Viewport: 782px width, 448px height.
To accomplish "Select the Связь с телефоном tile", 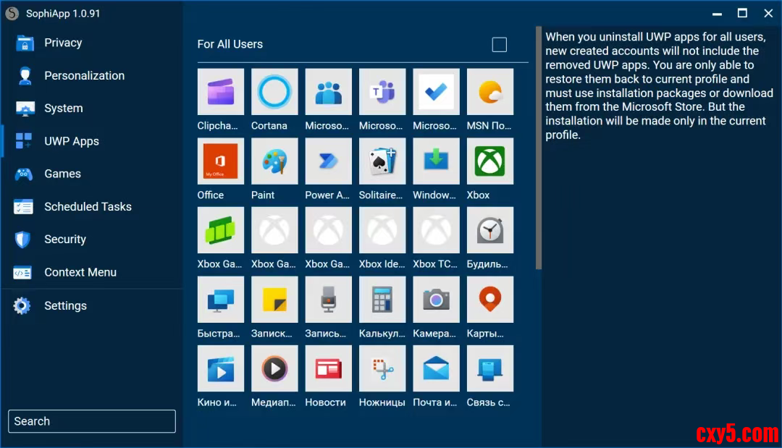I will click(x=489, y=368).
